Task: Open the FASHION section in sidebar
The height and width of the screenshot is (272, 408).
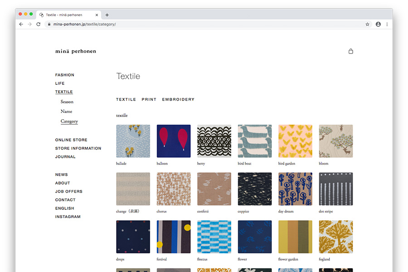Action: [64, 75]
